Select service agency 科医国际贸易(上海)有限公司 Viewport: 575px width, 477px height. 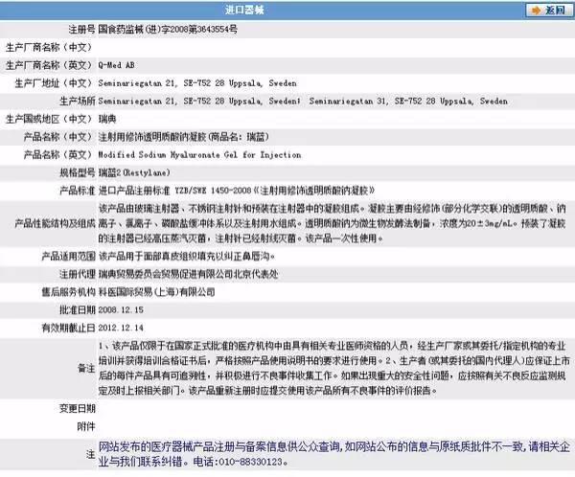point(156,292)
